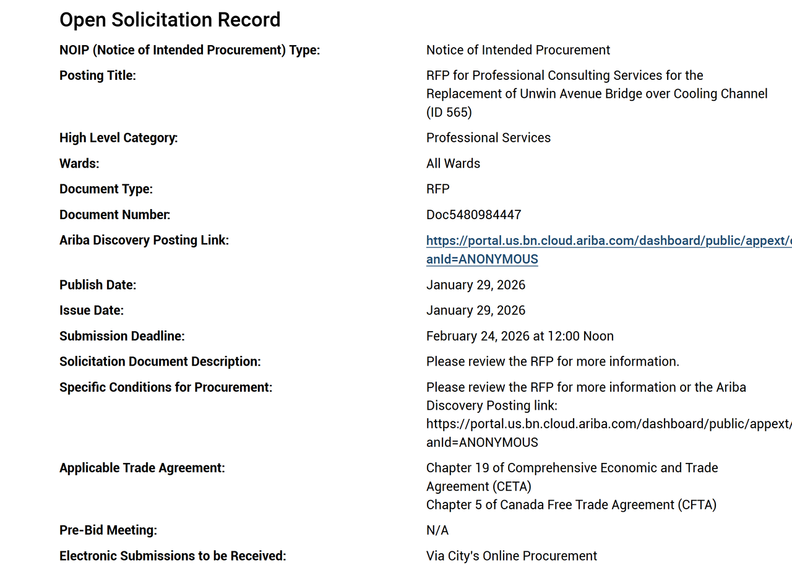Open the Ariba Discovery Posting hyperlink
Viewport: 792px width, 565px height.
pyautogui.click(x=606, y=241)
